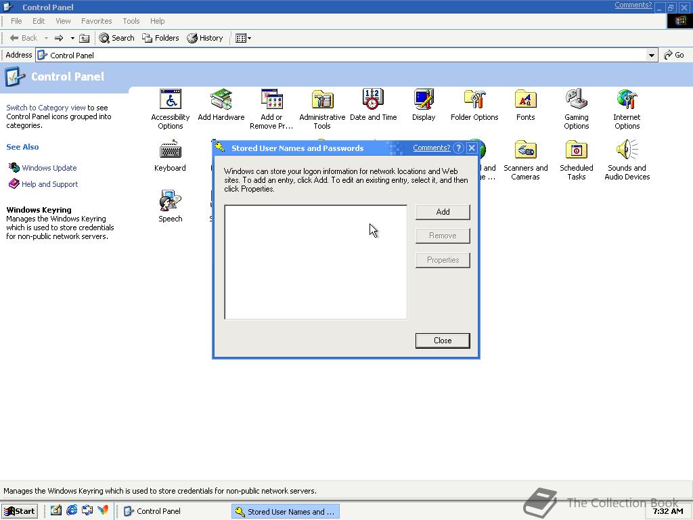Image resolution: width=693 pixels, height=520 pixels.
Task: Open the Tools menu
Action: (131, 21)
